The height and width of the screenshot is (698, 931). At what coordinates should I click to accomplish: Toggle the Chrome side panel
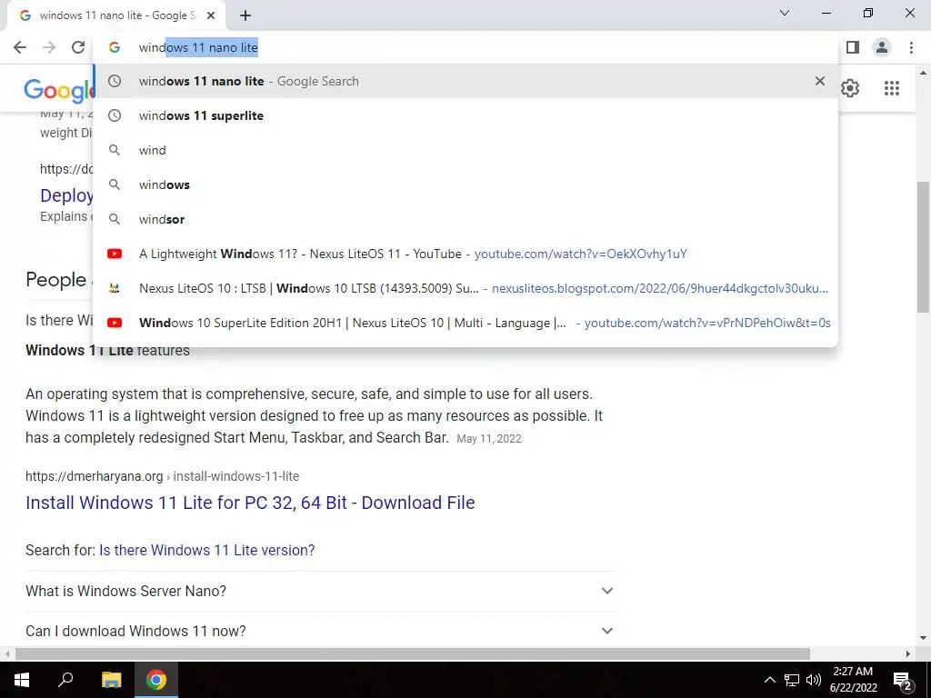(x=853, y=47)
